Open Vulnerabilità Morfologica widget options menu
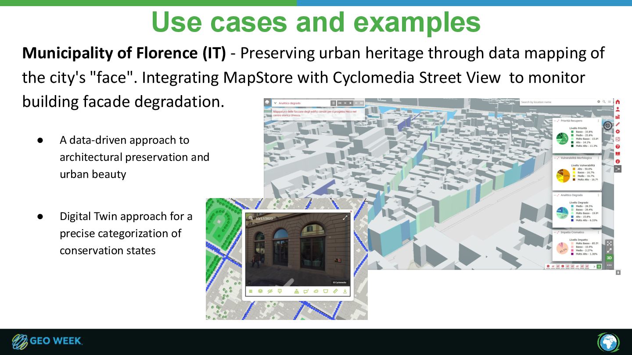Screen dimensions: 632x355 click(x=598, y=158)
